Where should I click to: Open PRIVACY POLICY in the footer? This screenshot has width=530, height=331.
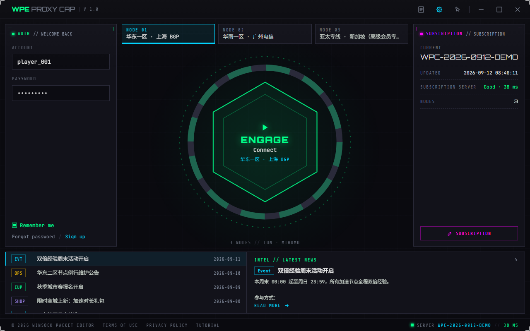167,326
